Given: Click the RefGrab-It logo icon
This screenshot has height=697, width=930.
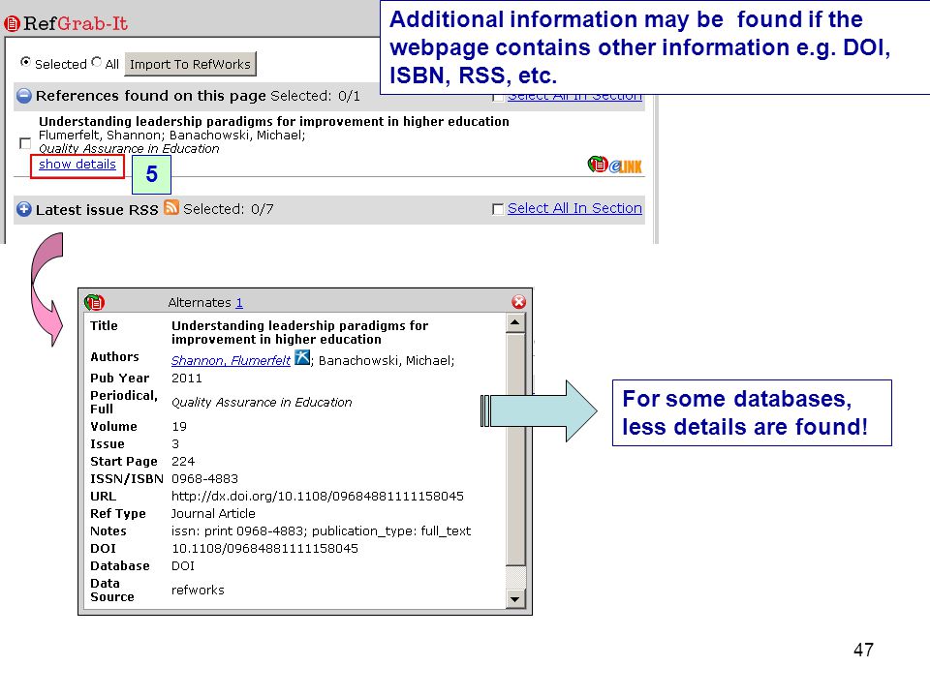Looking at the screenshot, I should 12,24.
